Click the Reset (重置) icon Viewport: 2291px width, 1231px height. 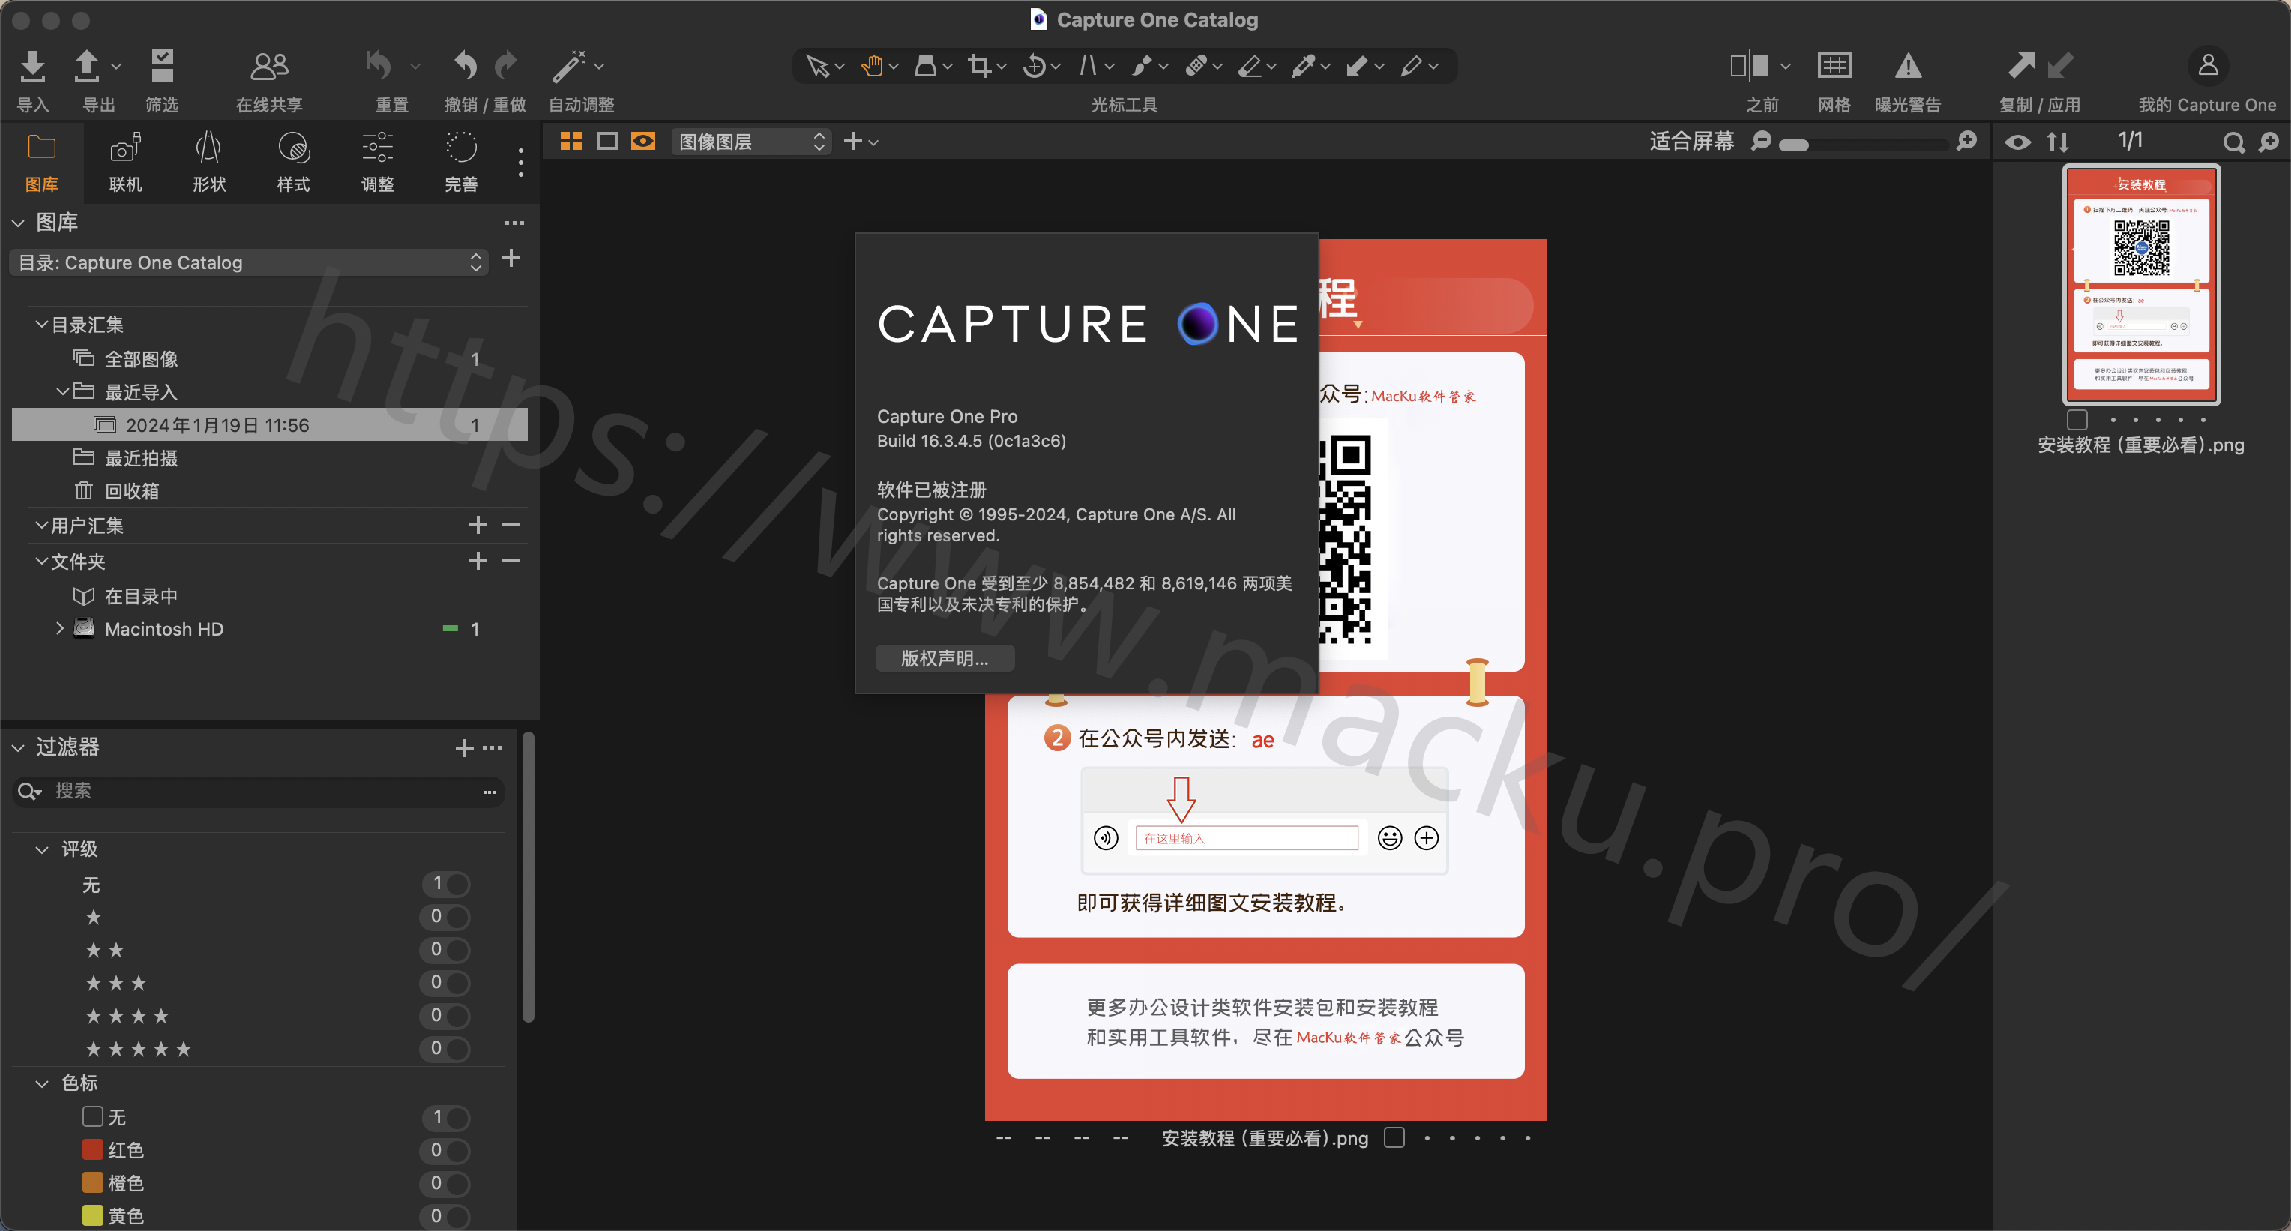tap(380, 65)
